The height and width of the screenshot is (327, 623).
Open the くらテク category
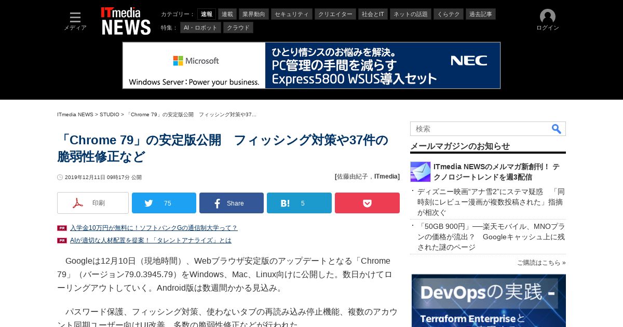[x=449, y=14]
